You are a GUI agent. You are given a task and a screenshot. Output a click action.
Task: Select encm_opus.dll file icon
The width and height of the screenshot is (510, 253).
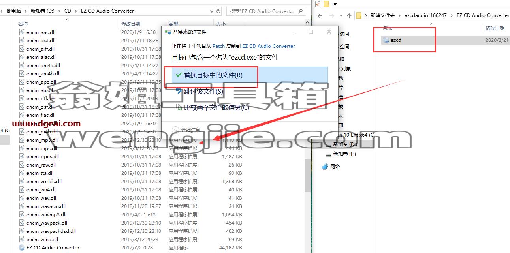pyautogui.click(x=21, y=157)
